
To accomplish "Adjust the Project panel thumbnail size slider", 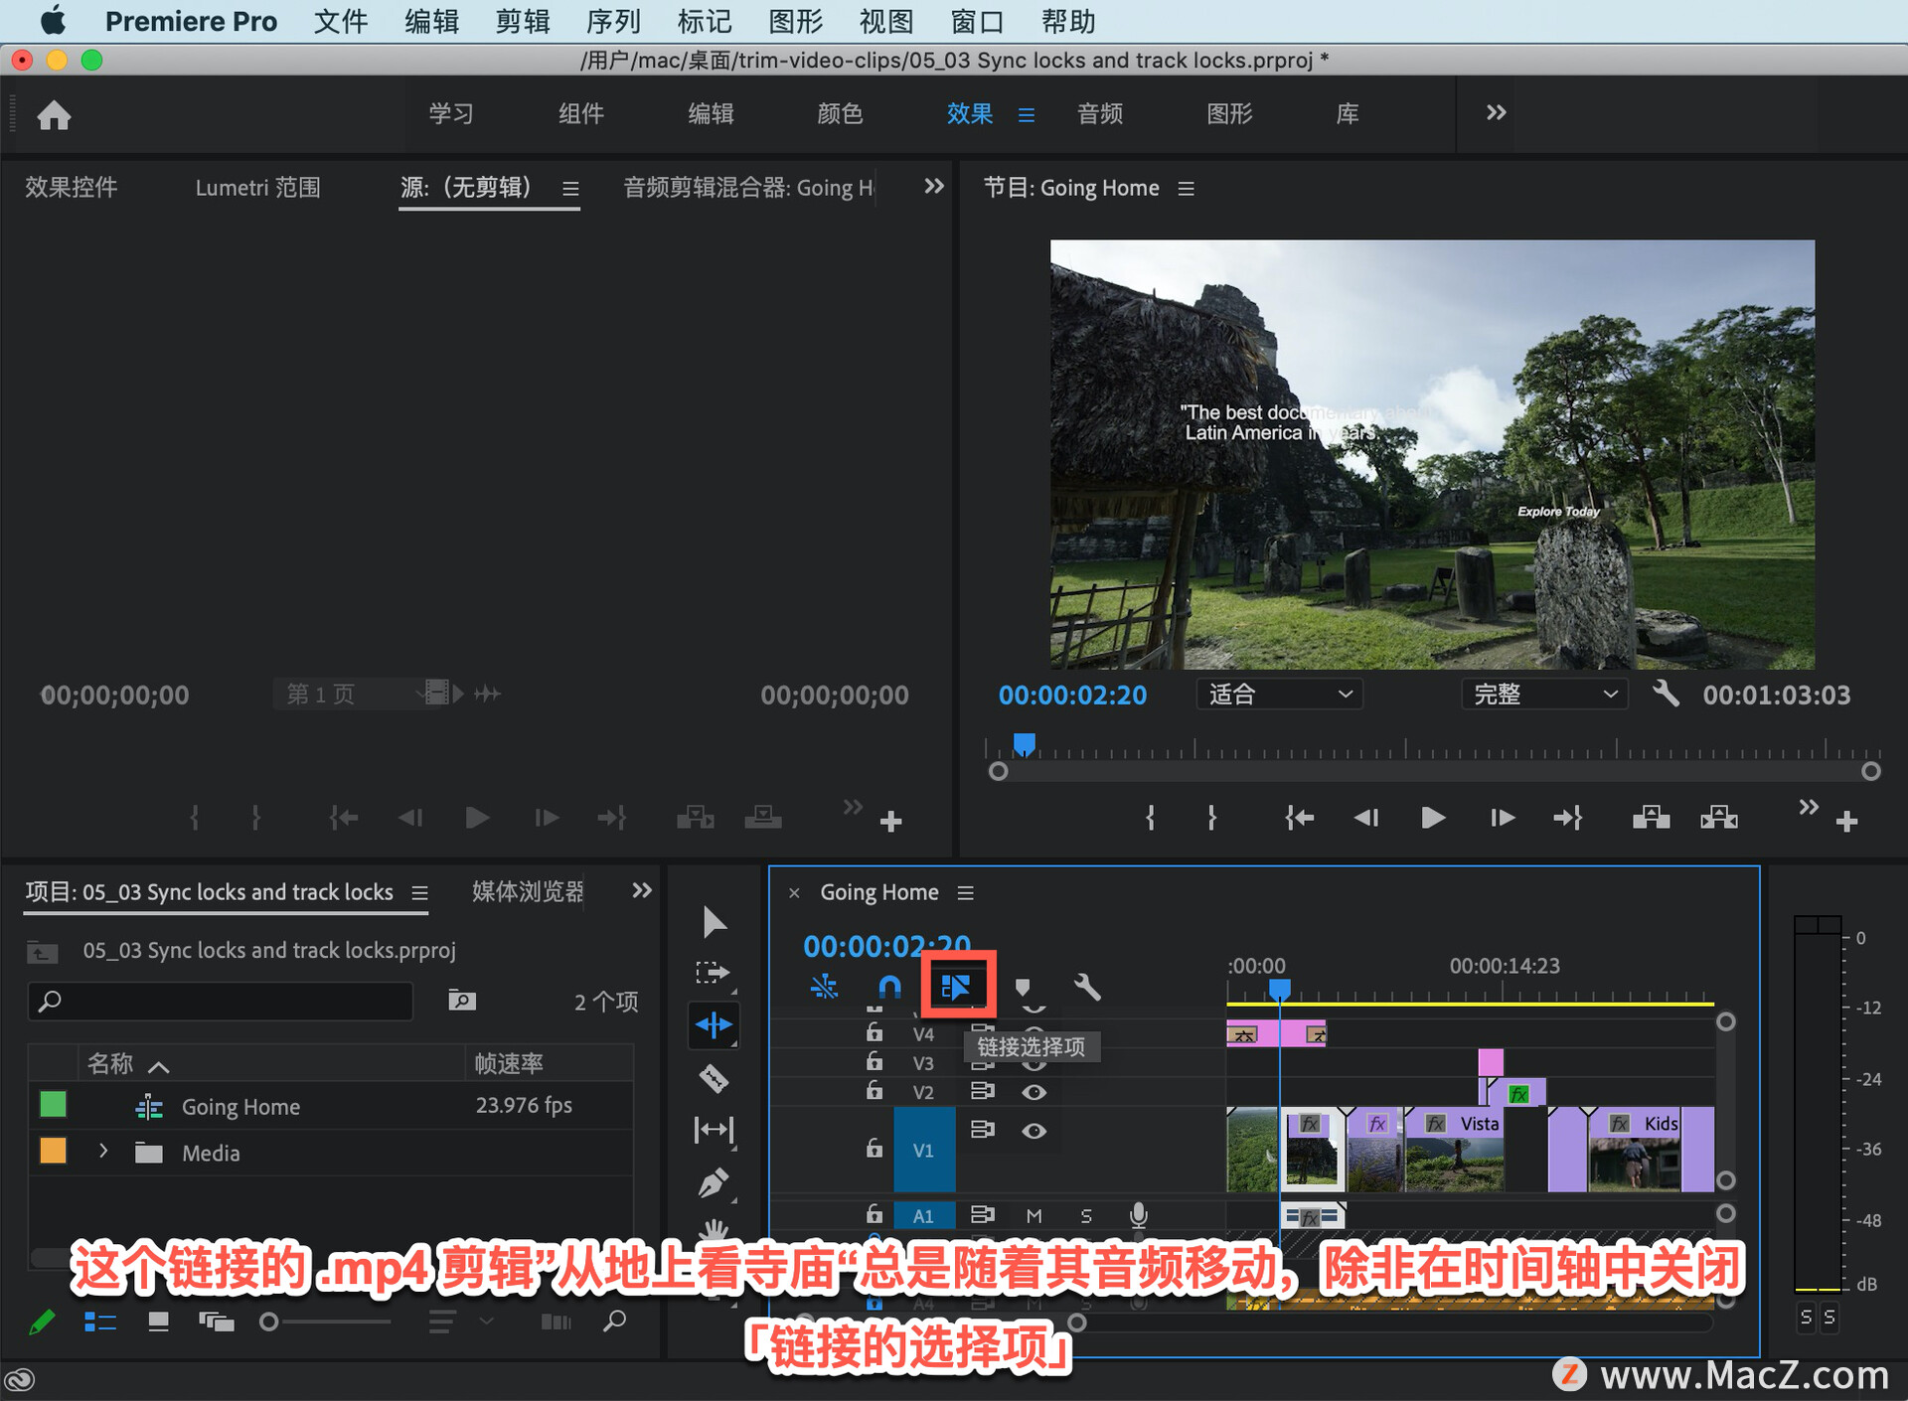I will click(x=326, y=1322).
